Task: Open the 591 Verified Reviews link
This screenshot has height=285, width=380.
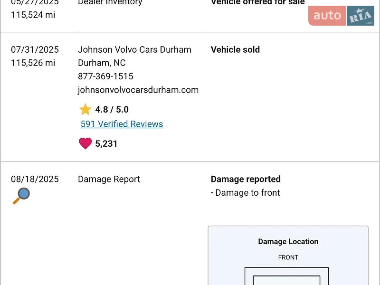Action: pyautogui.click(x=122, y=124)
